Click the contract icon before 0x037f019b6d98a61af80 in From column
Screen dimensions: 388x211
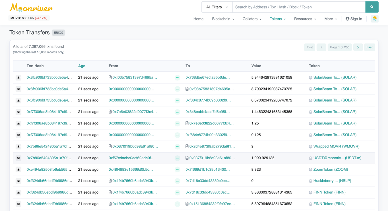coord(110,146)
